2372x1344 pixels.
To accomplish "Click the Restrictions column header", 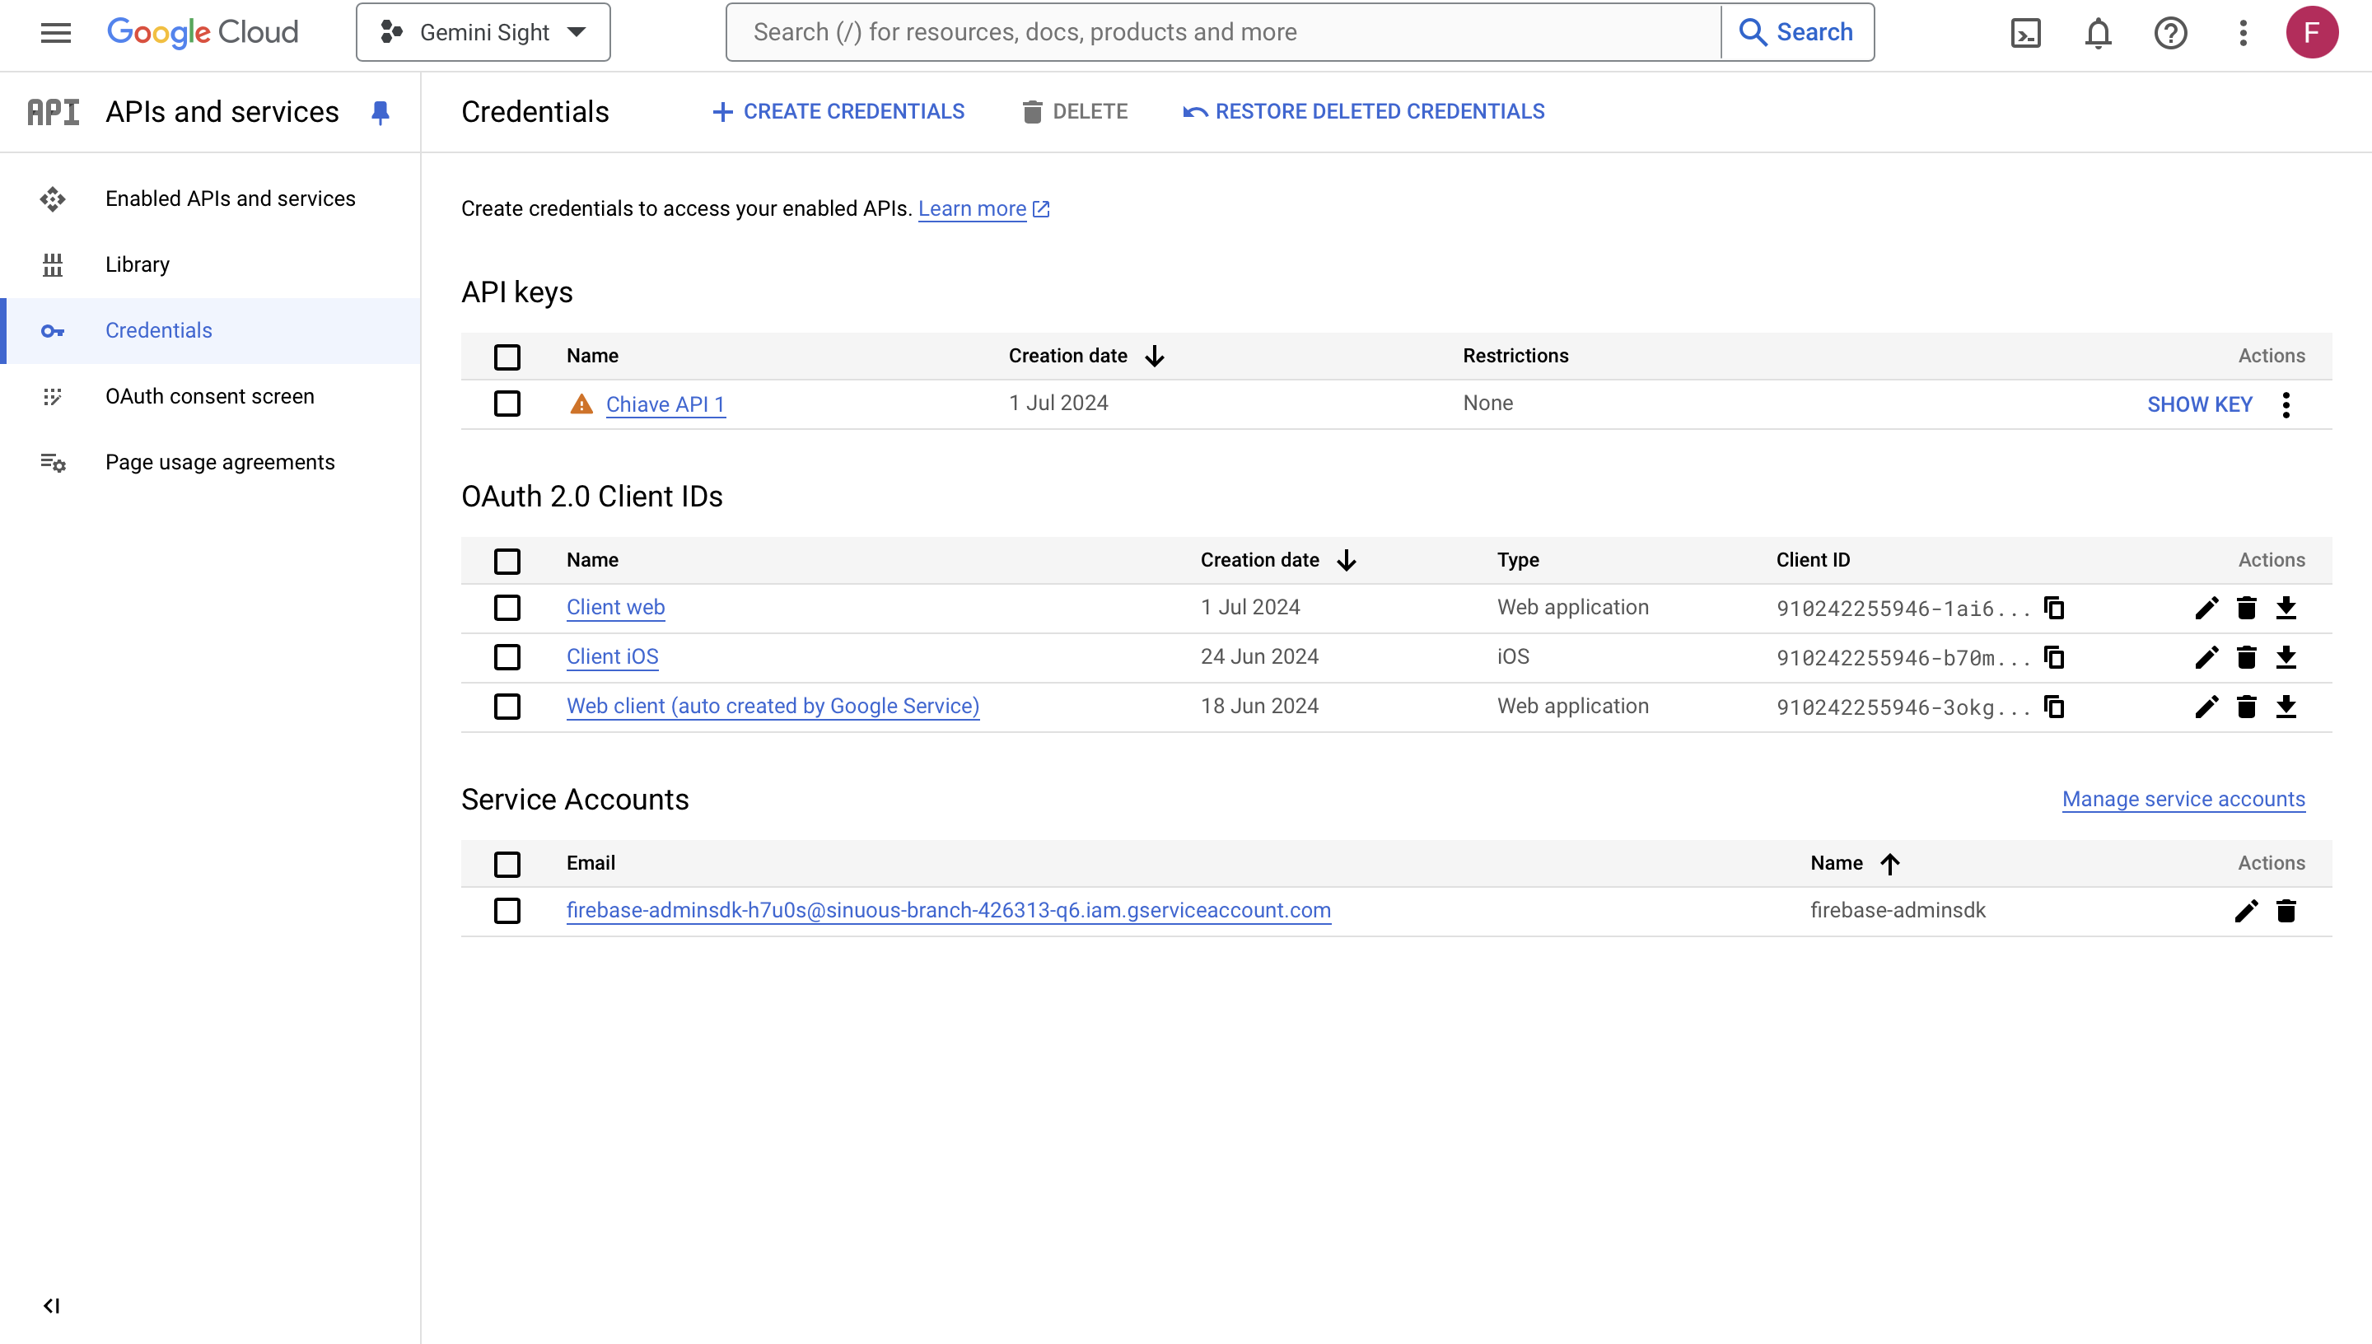I will pos(1515,356).
